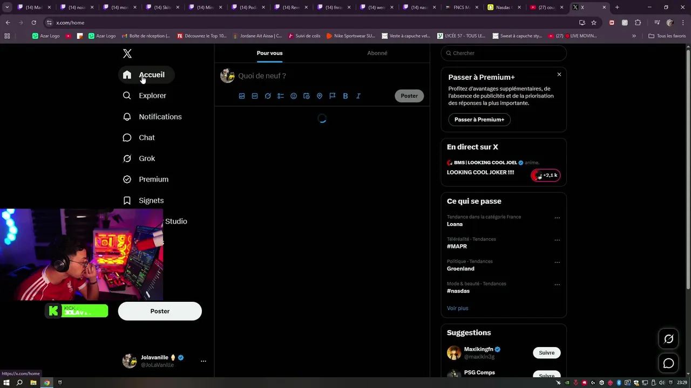The width and height of the screenshot is (691, 388).
Task: Open the #nasdas trend
Action: [x=458, y=291]
